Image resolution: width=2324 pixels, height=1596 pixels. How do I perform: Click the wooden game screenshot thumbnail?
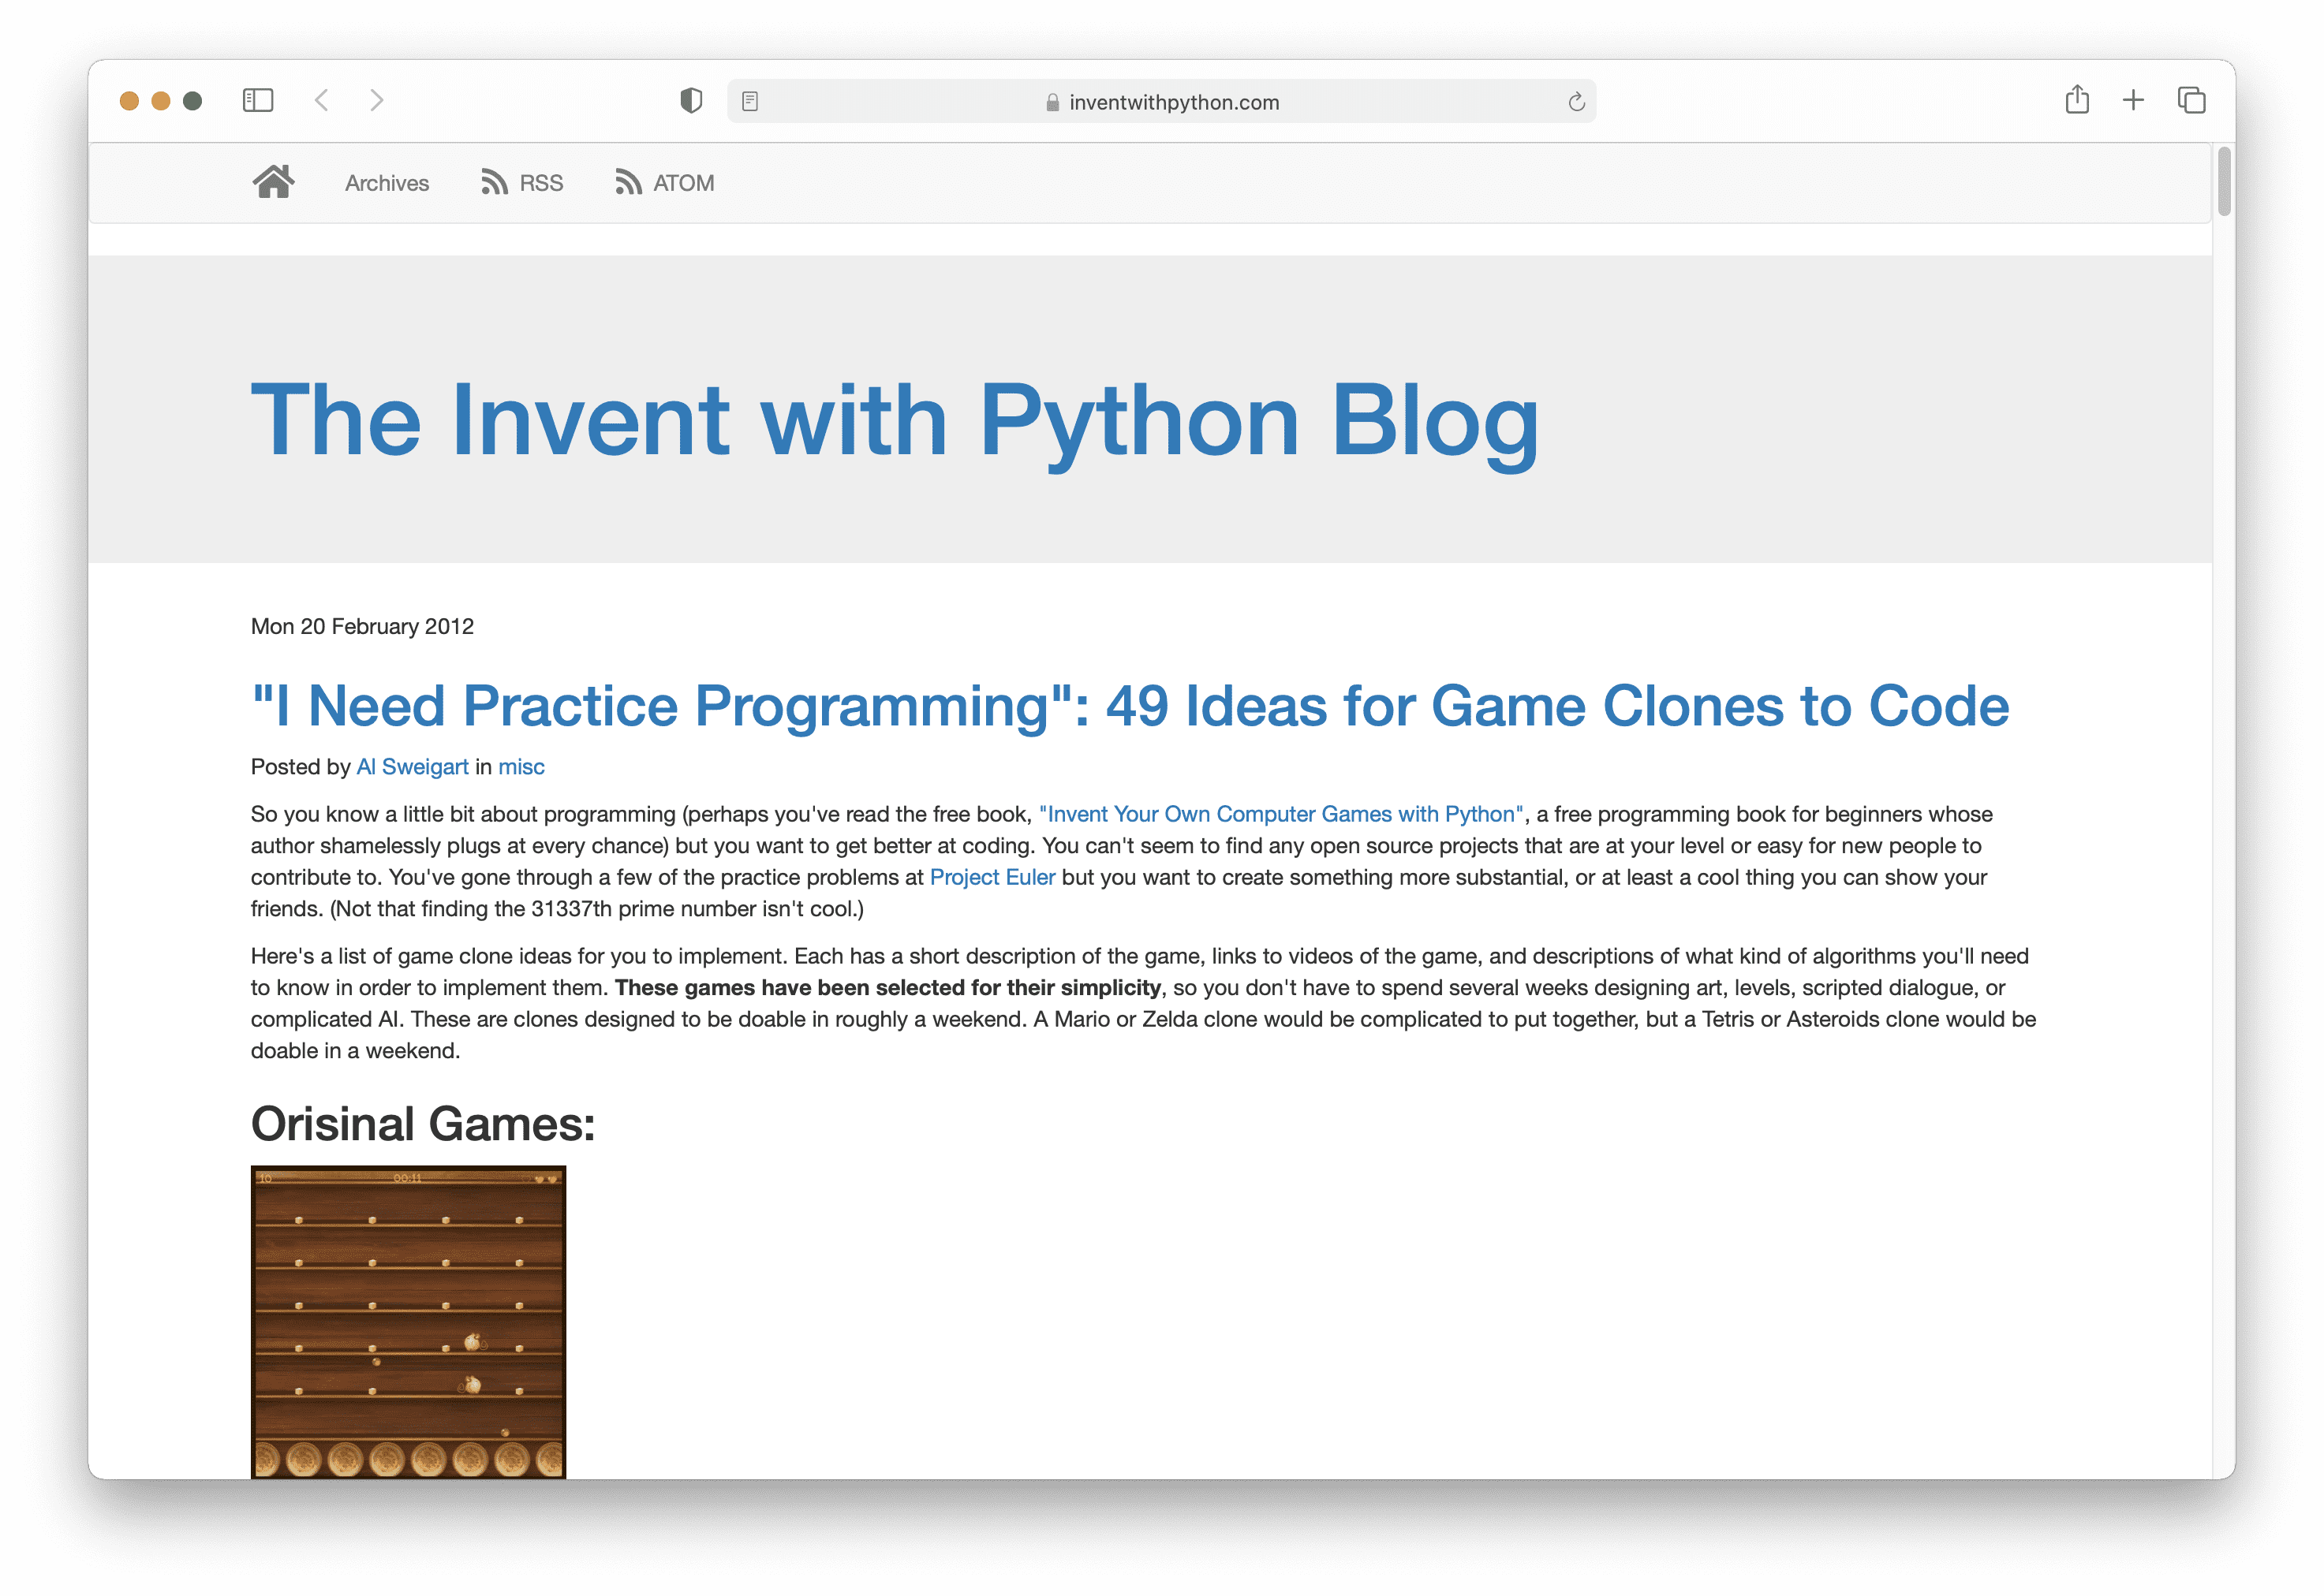click(x=408, y=1320)
